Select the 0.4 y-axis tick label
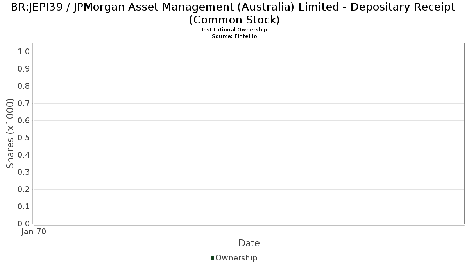 click(24, 155)
